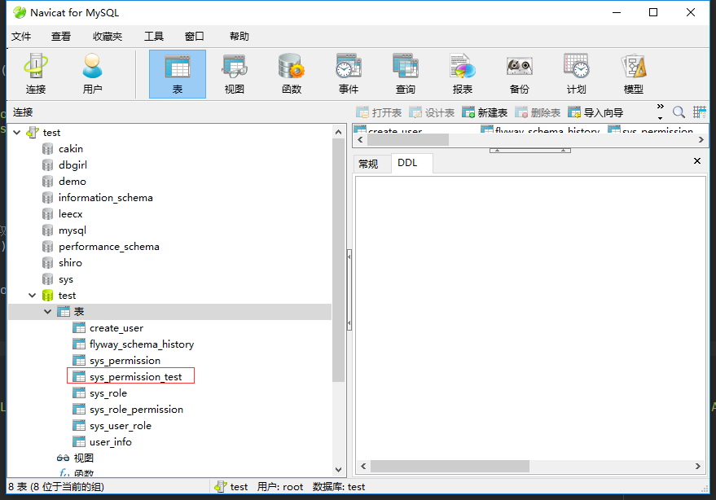This screenshot has height=500, width=716.
Task: Open the 计划 (Schedule) toolbar icon
Action: (x=575, y=72)
